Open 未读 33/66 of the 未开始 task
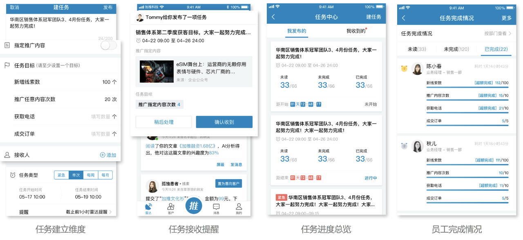The height and width of the screenshot is (240, 523). click(x=288, y=82)
